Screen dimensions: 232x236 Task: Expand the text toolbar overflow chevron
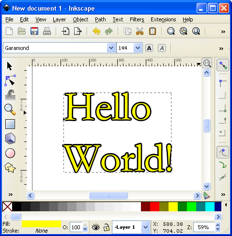click(221, 48)
